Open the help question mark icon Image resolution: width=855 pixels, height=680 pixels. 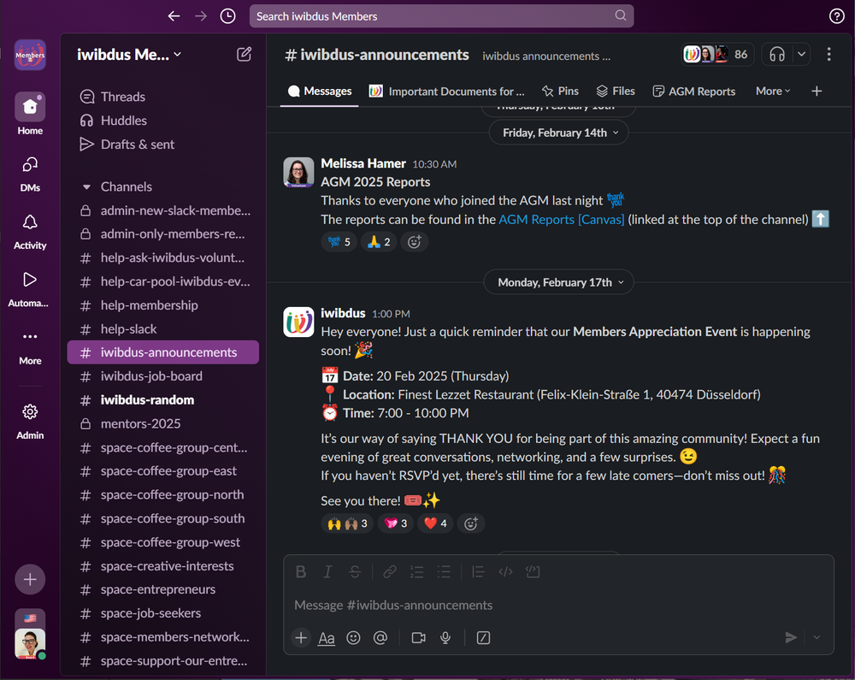pyautogui.click(x=836, y=16)
